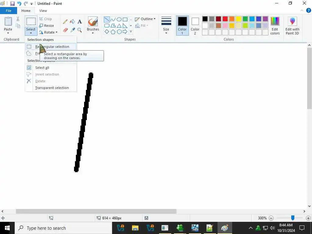Click the zoom in plus button
This screenshot has width=312, height=234.
[x=308, y=218]
